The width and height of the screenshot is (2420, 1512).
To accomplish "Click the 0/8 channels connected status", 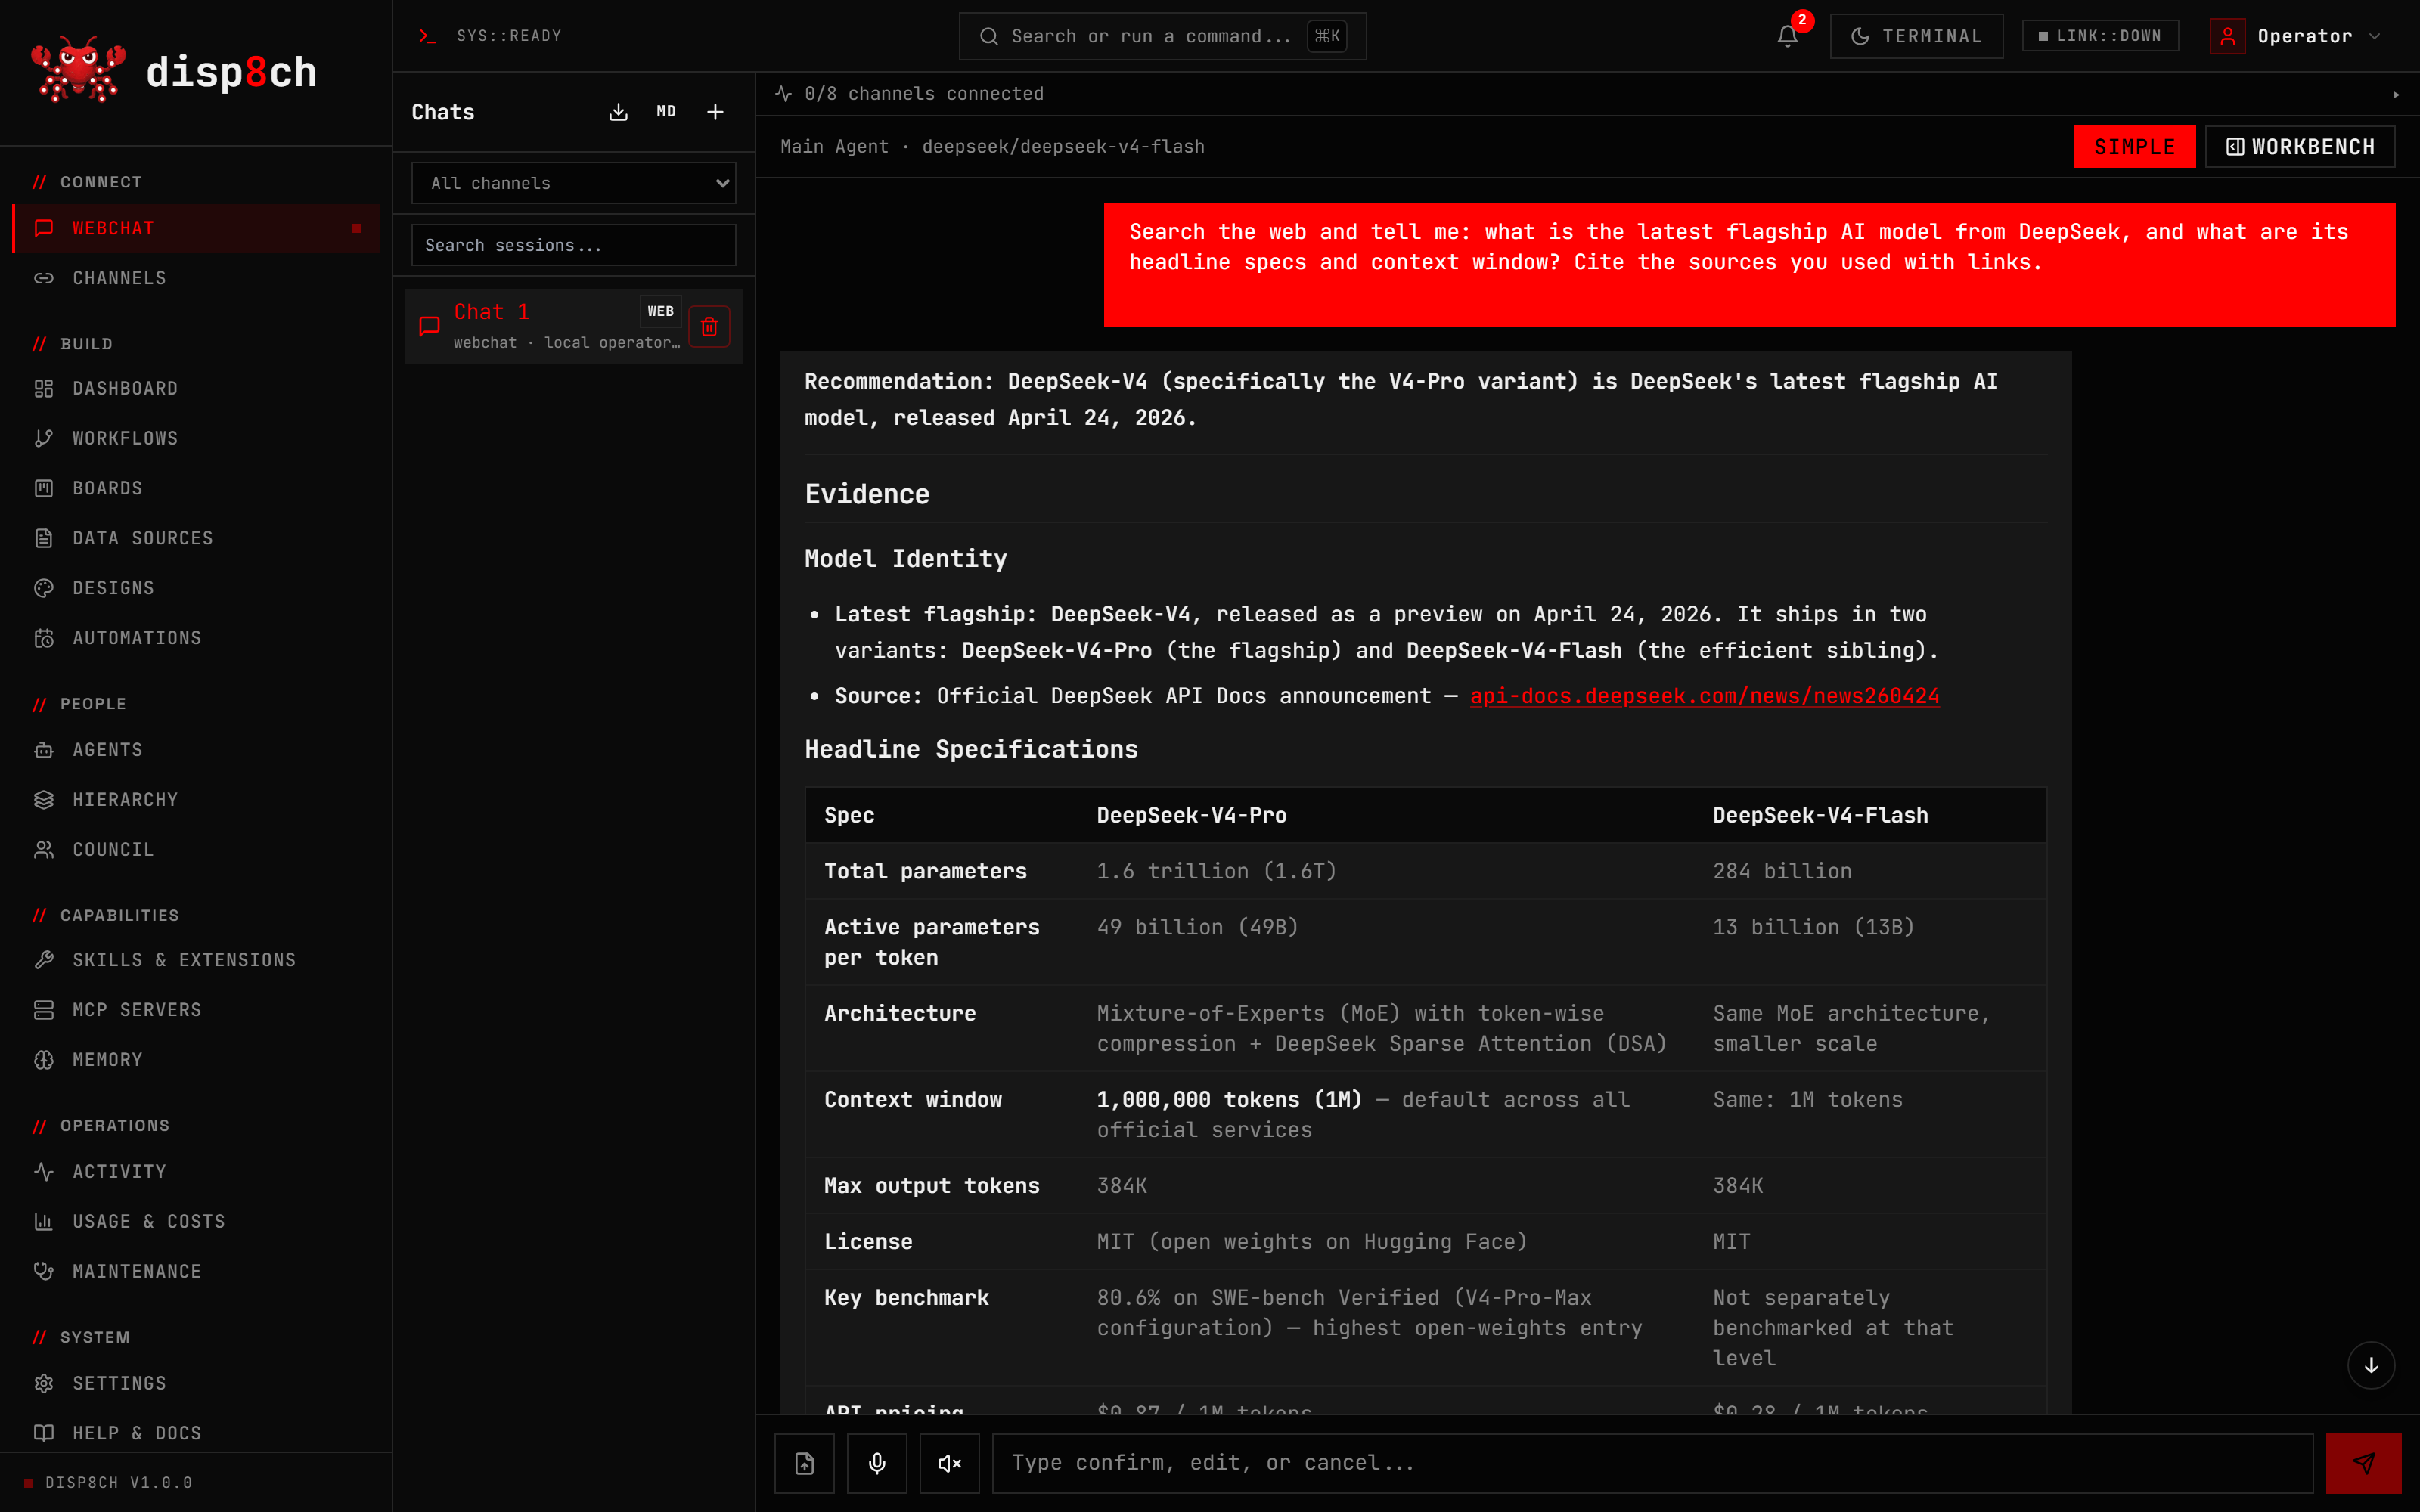I will pos(924,93).
